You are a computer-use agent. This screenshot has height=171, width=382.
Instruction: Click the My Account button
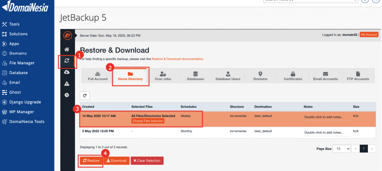[369, 35]
